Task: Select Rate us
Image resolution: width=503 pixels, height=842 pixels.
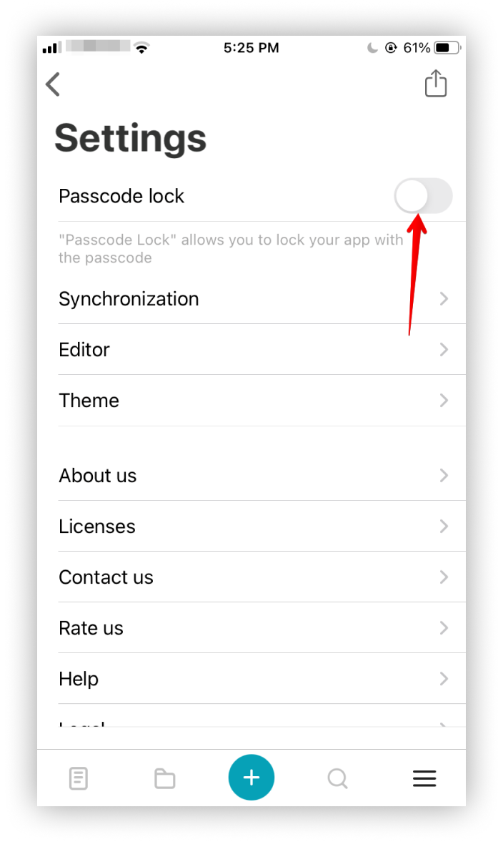Action: pyautogui.click(x=262, y=627)
